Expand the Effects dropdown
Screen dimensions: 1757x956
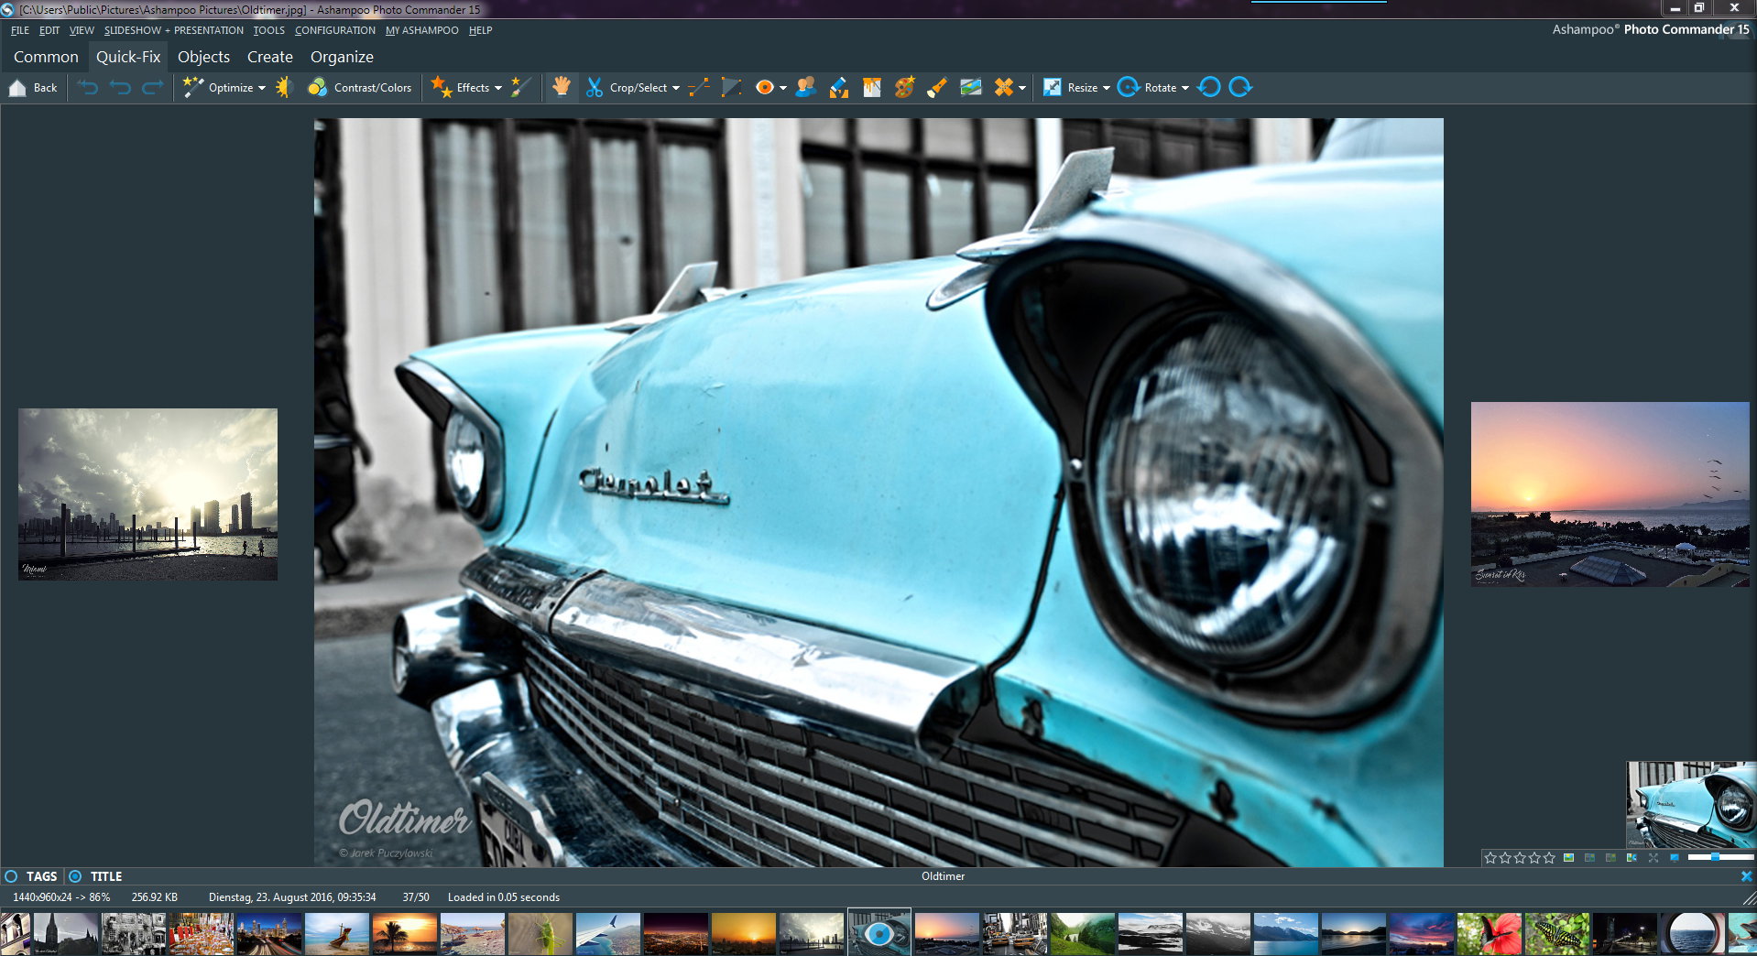tap(498, 88)
